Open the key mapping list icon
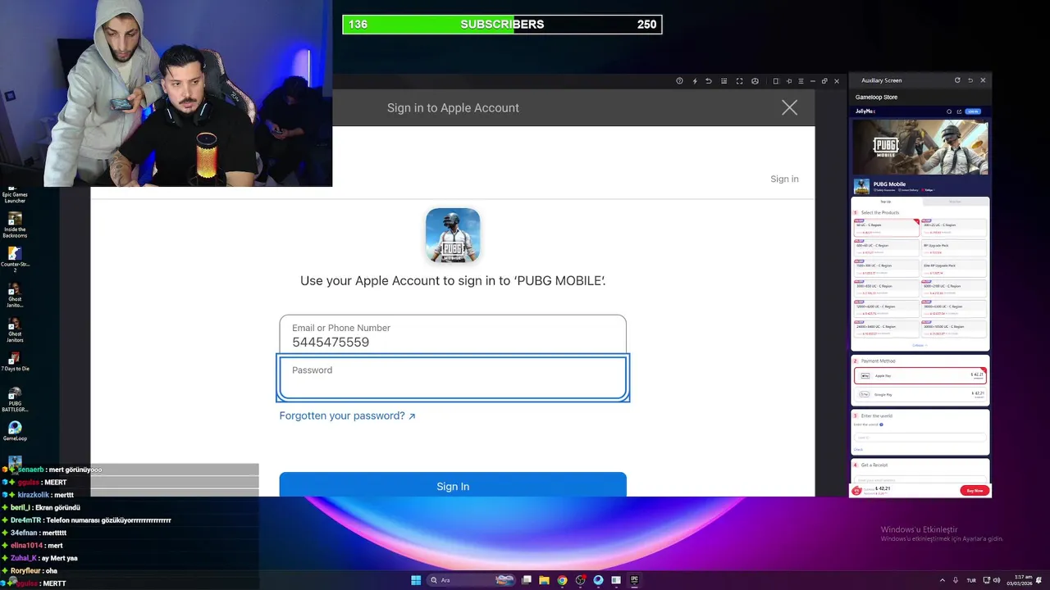 [x=724, y=81]
